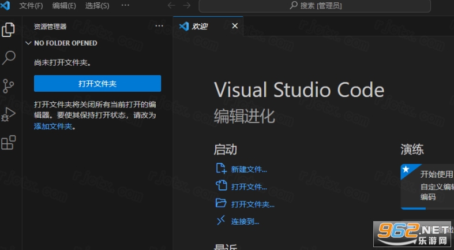
Task: Open the 编辑(E) menu
Action: pyautogui.click(x=64, y=6)
